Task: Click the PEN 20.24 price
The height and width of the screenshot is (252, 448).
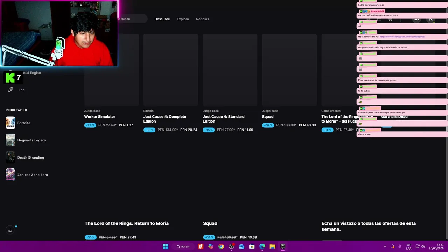Action: [189, 129]
